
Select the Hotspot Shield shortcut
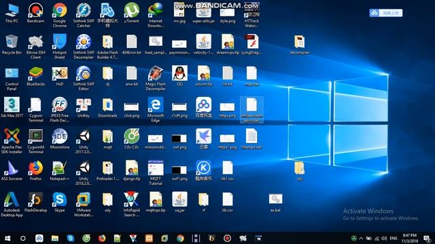tap(60, 47)
